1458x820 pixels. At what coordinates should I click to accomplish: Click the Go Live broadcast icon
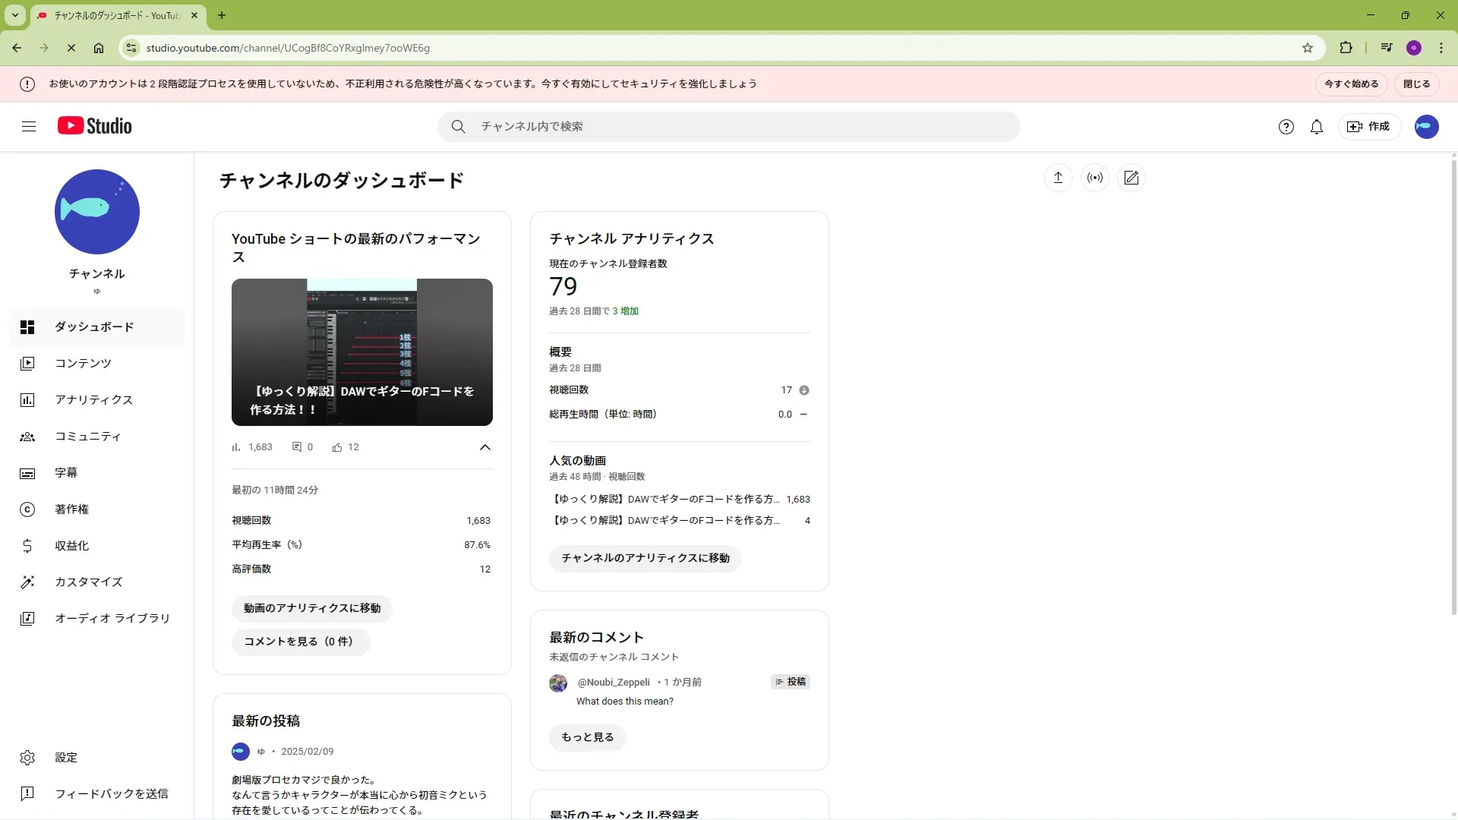[1094, 178]
